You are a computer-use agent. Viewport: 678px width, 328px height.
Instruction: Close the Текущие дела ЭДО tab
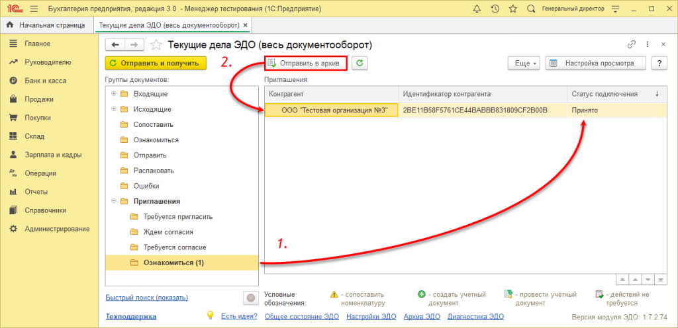[246, 26]
